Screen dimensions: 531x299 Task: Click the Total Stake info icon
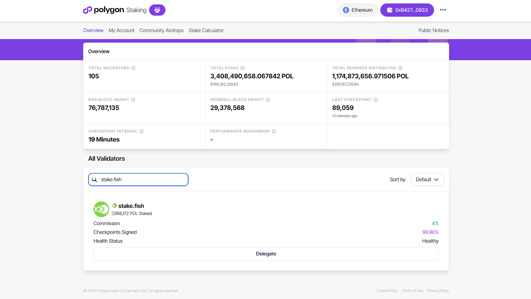tap(243, 68)
